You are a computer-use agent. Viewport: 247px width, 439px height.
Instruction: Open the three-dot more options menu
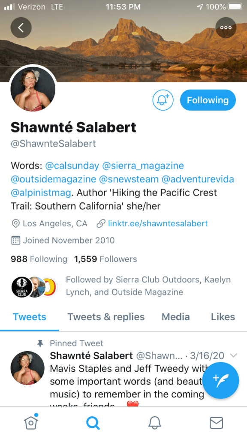(226, 27)
